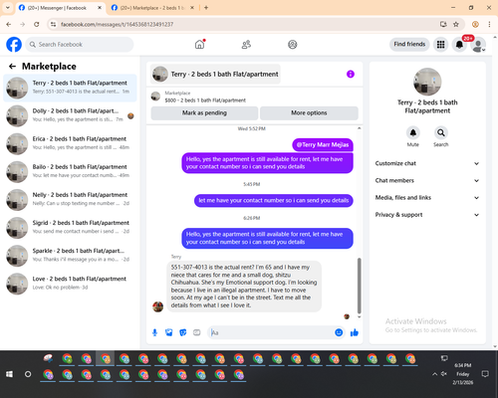Select the Terry conversation in the list

tap(70, 88)
